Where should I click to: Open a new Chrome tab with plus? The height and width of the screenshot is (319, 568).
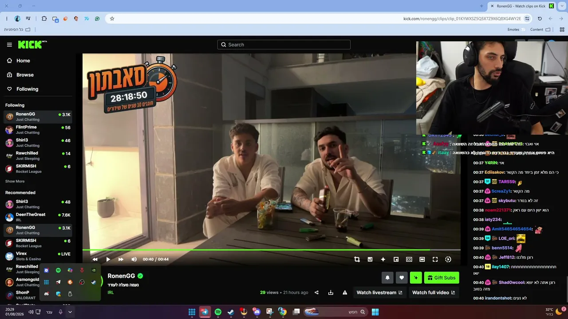[481, 6]
